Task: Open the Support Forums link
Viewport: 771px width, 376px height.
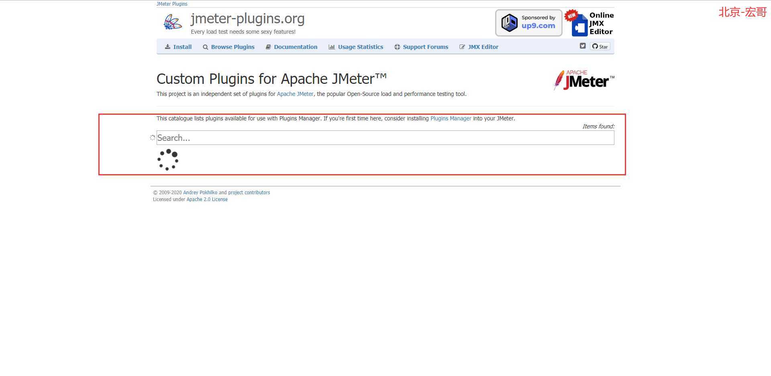Action: pos(421,47)
